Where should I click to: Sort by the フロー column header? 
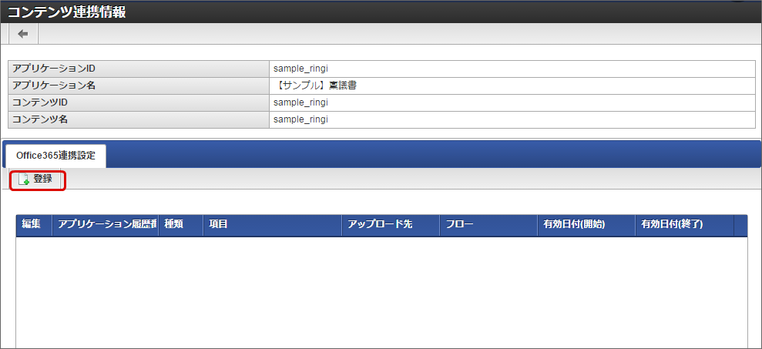pyautogui.click(x=488, y=224)
